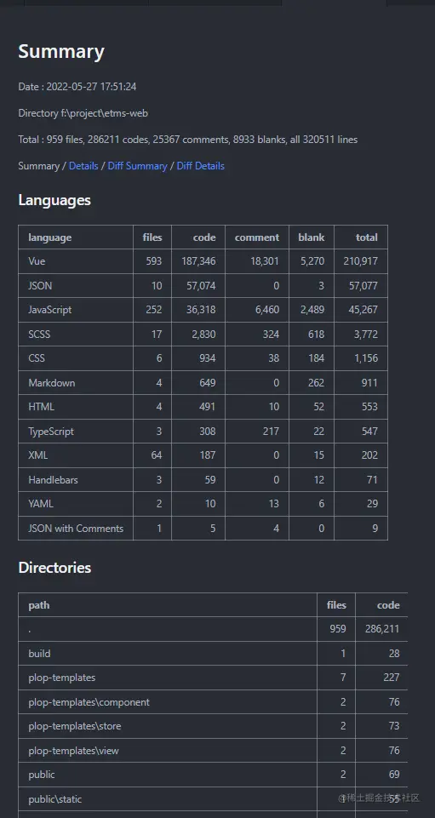Screen dimensions: 435x818
Task: Click the blank column header
Action: pos(312,237)
